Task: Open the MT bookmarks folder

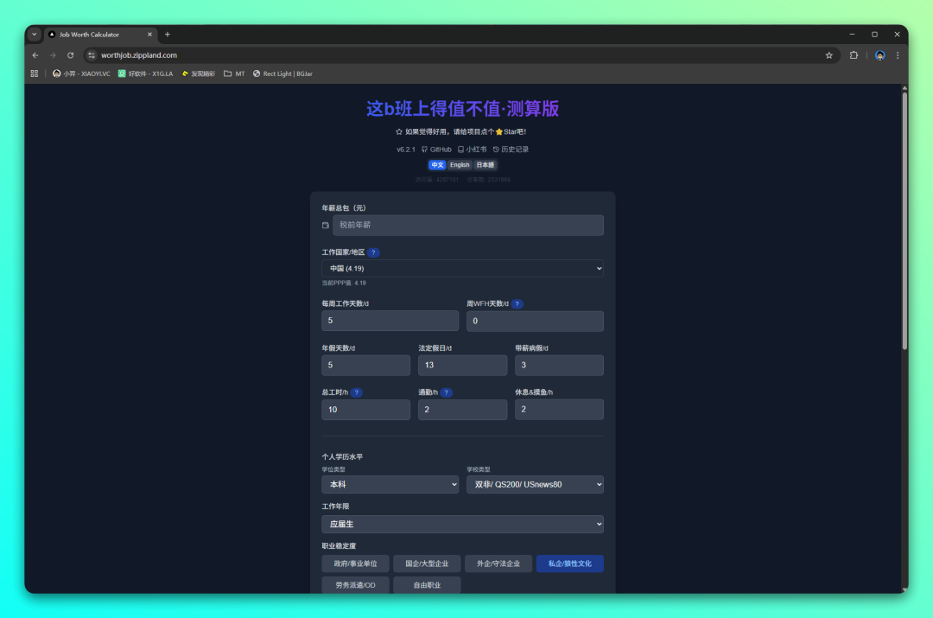Action: [x=234, y=73]
